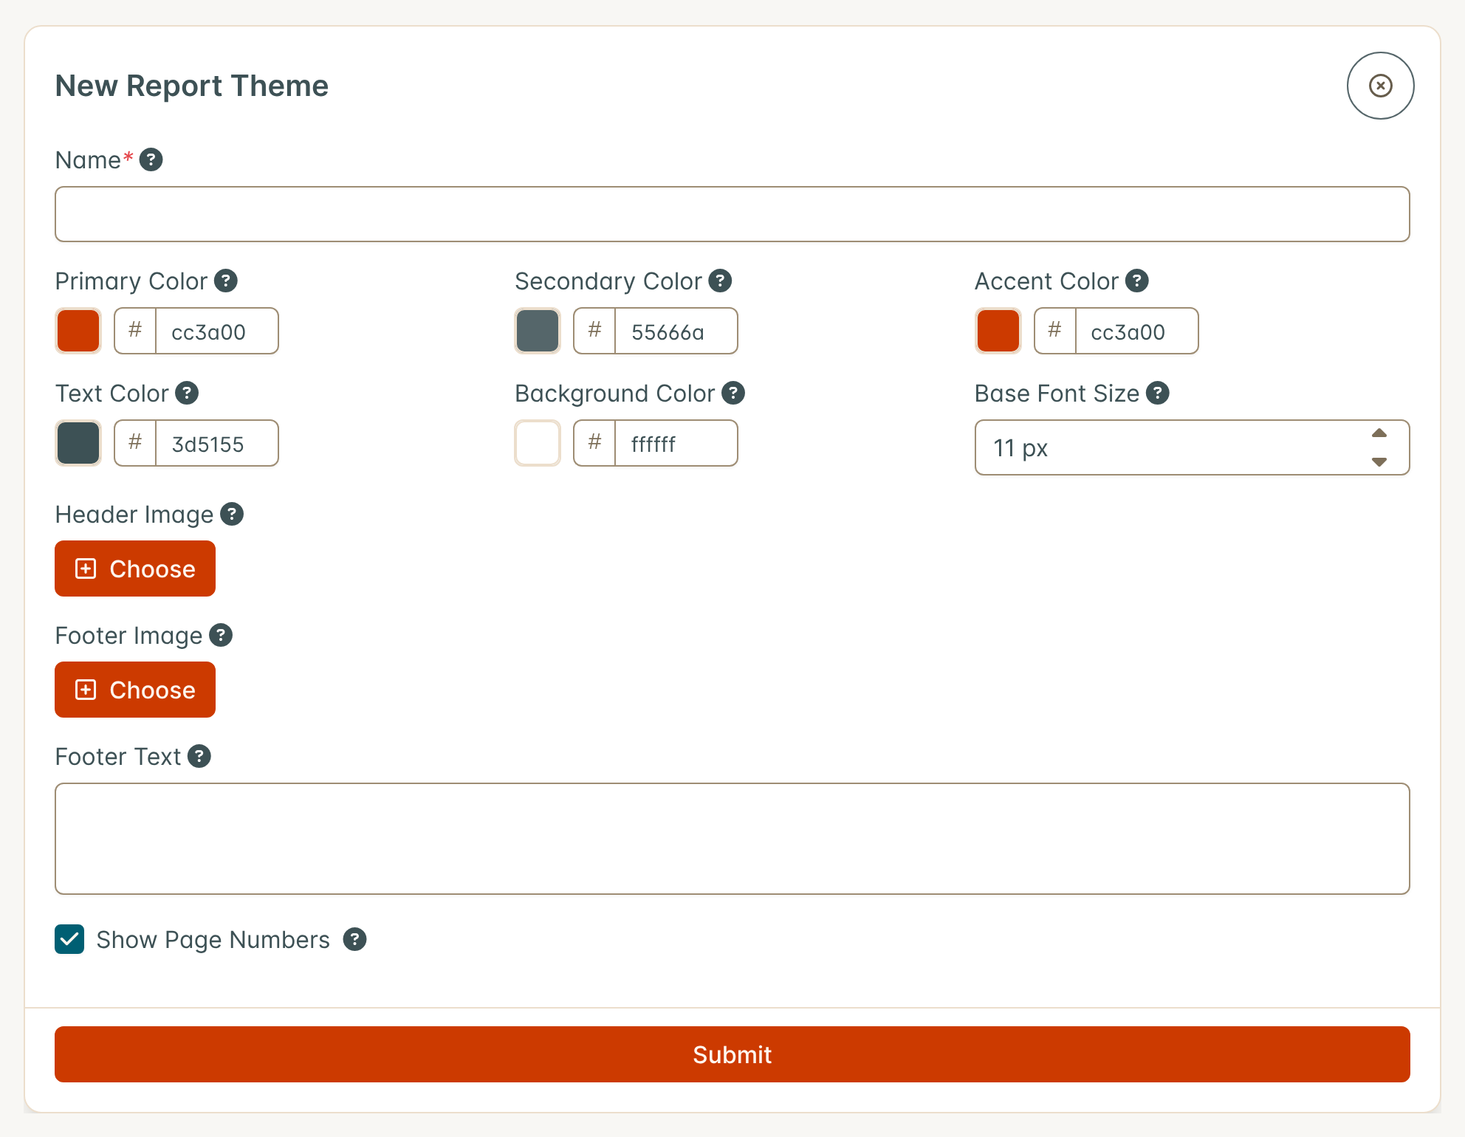Open help icon beside Text Color

click(x=187, y=393)
